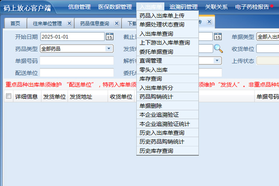Expand the dropdown arrow beside 解析 field
Image resolution: width=279 pixels, height=186 pixels.
(x=217, y=60)
